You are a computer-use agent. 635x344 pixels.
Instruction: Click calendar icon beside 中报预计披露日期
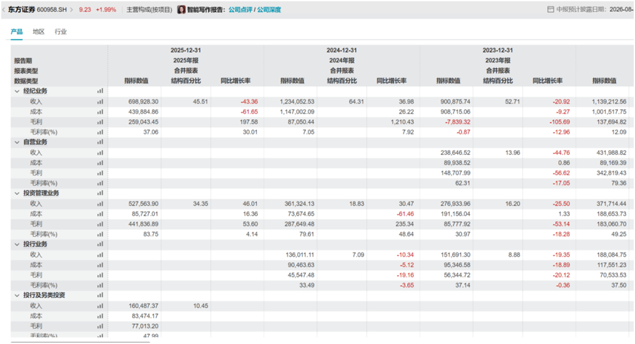(550, 9)
